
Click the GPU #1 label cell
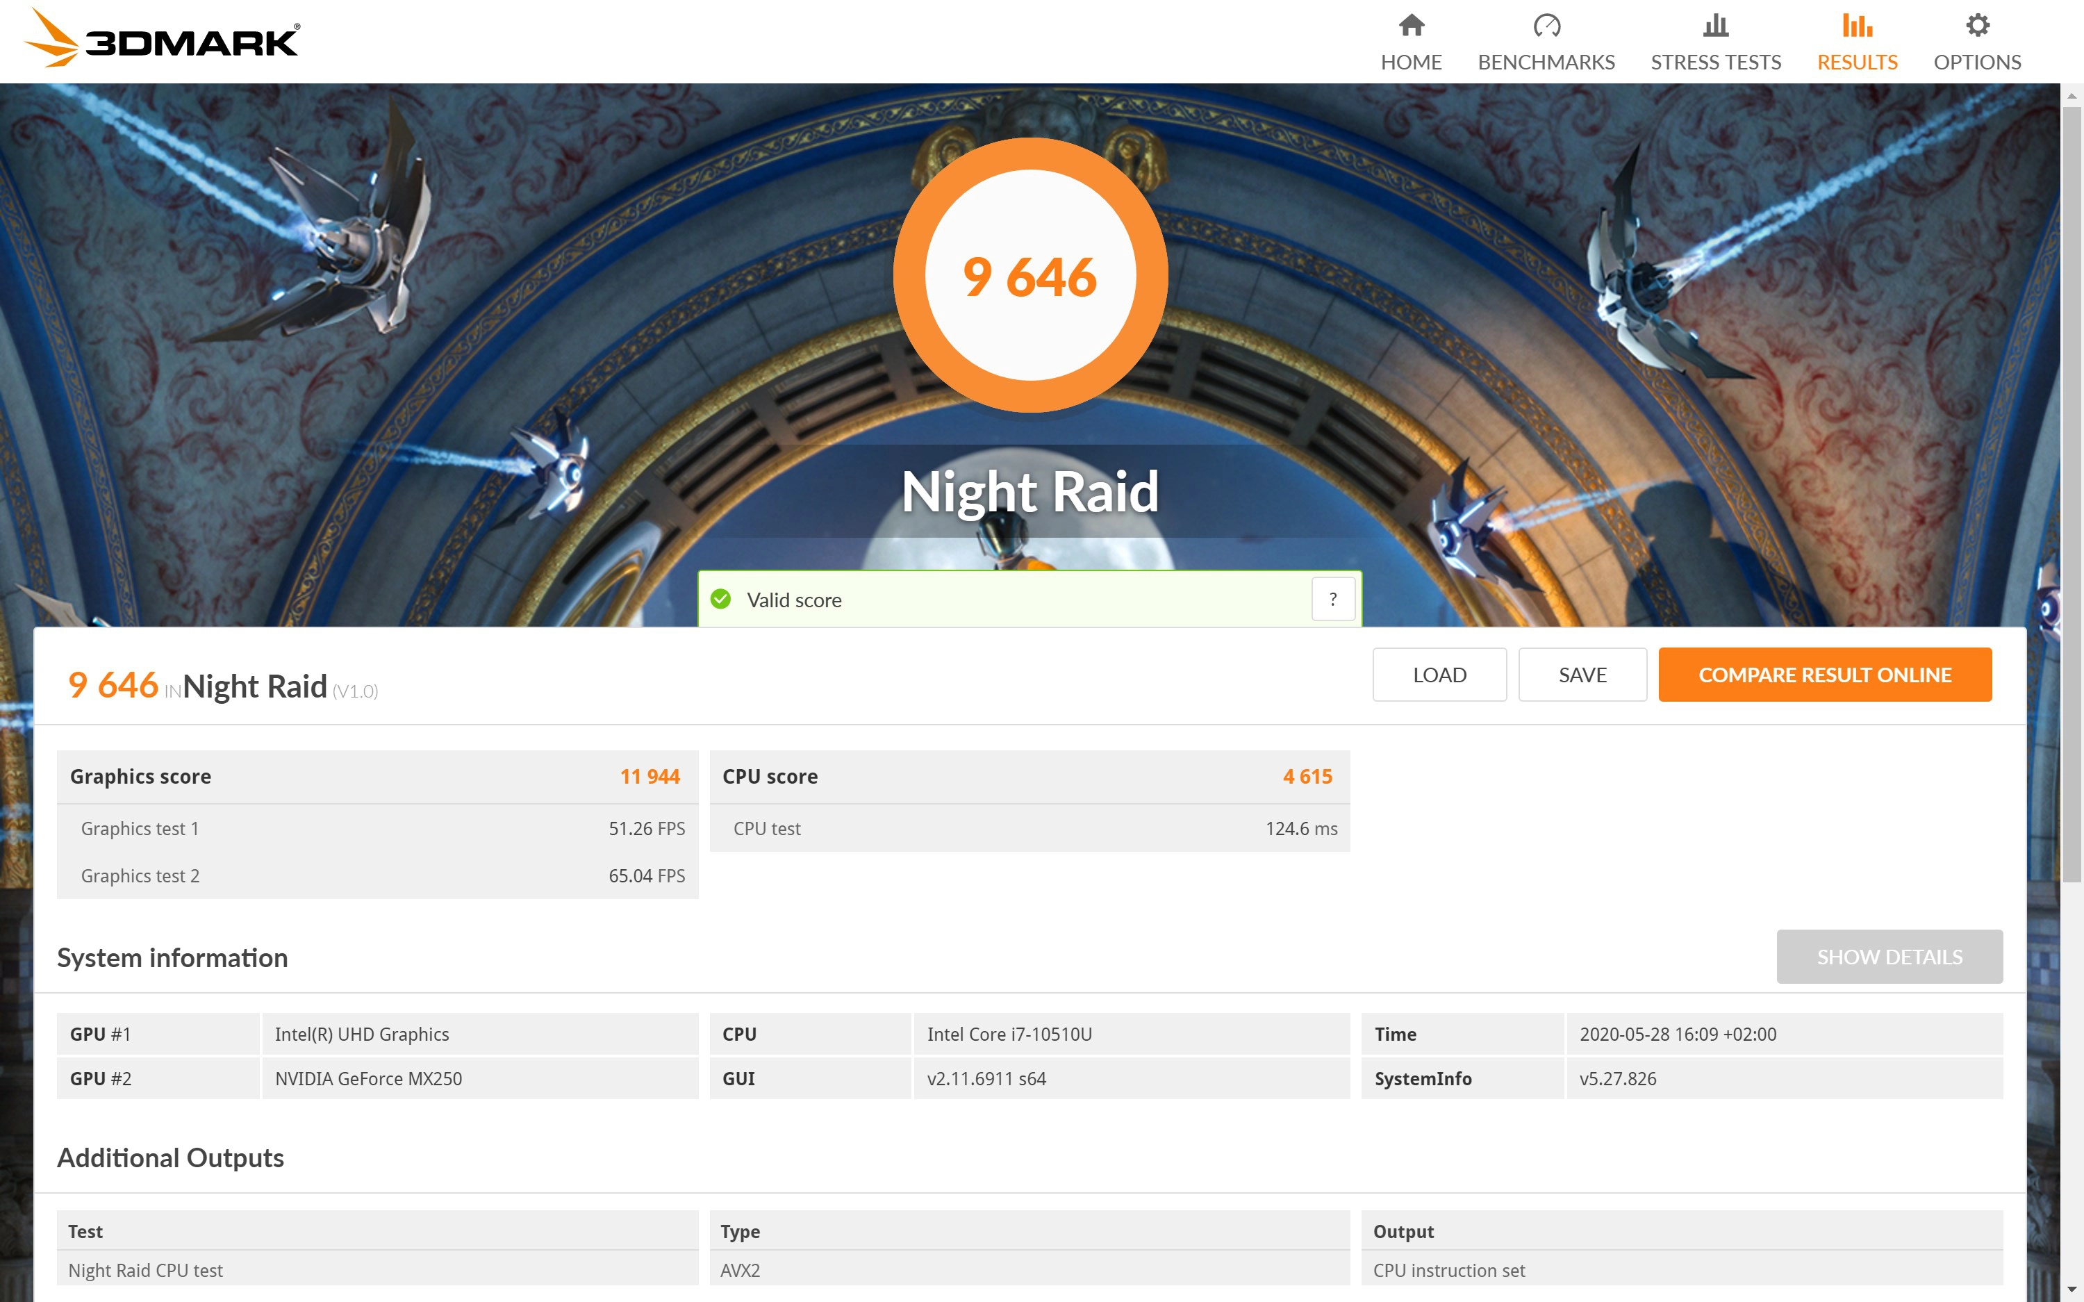158,1035
